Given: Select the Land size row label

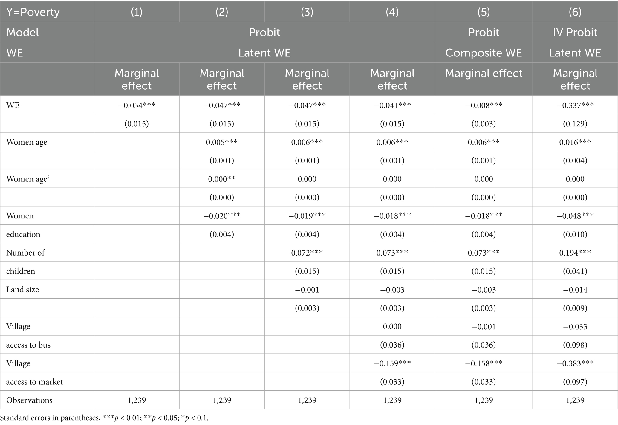Looking at the screenshot, I should click(23, 290).
